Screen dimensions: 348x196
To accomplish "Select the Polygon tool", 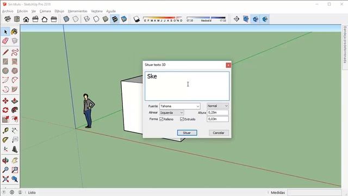I will coord(15,71).
